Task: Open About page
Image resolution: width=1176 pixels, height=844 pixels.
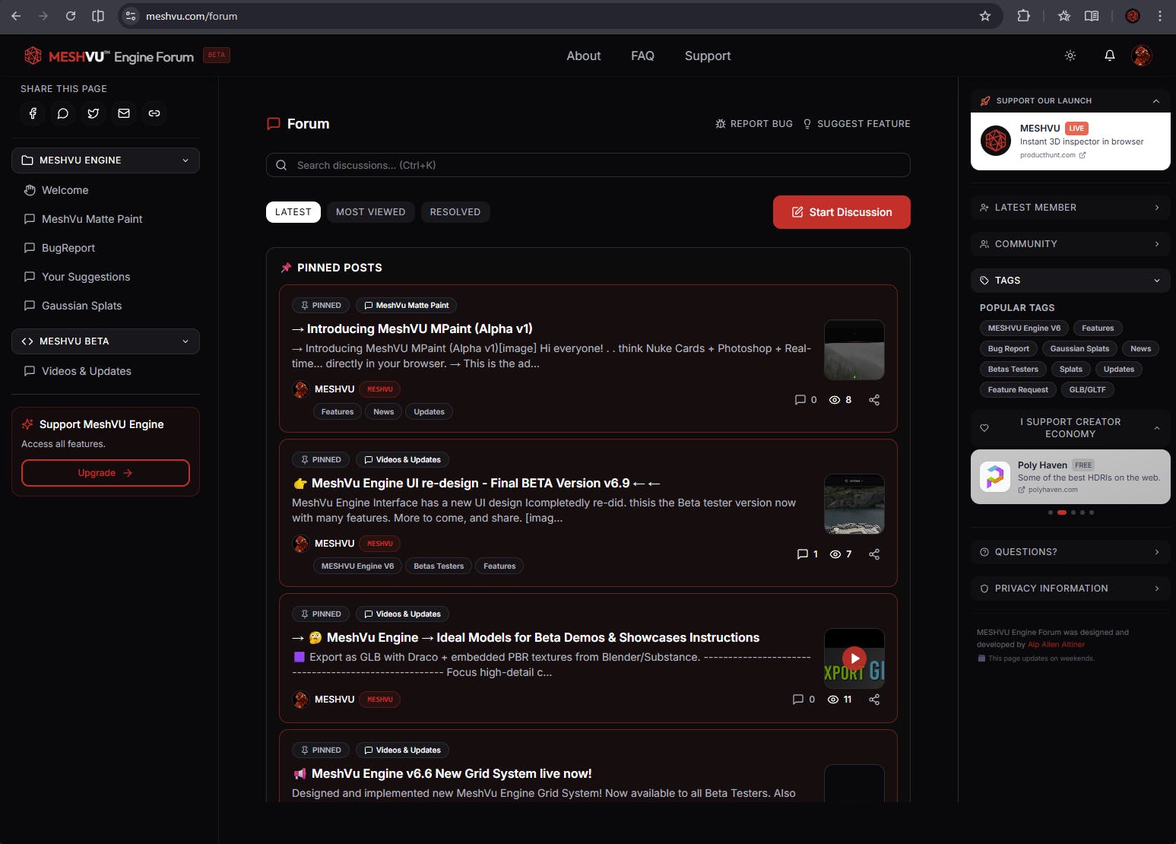Action: click(584, 56)
